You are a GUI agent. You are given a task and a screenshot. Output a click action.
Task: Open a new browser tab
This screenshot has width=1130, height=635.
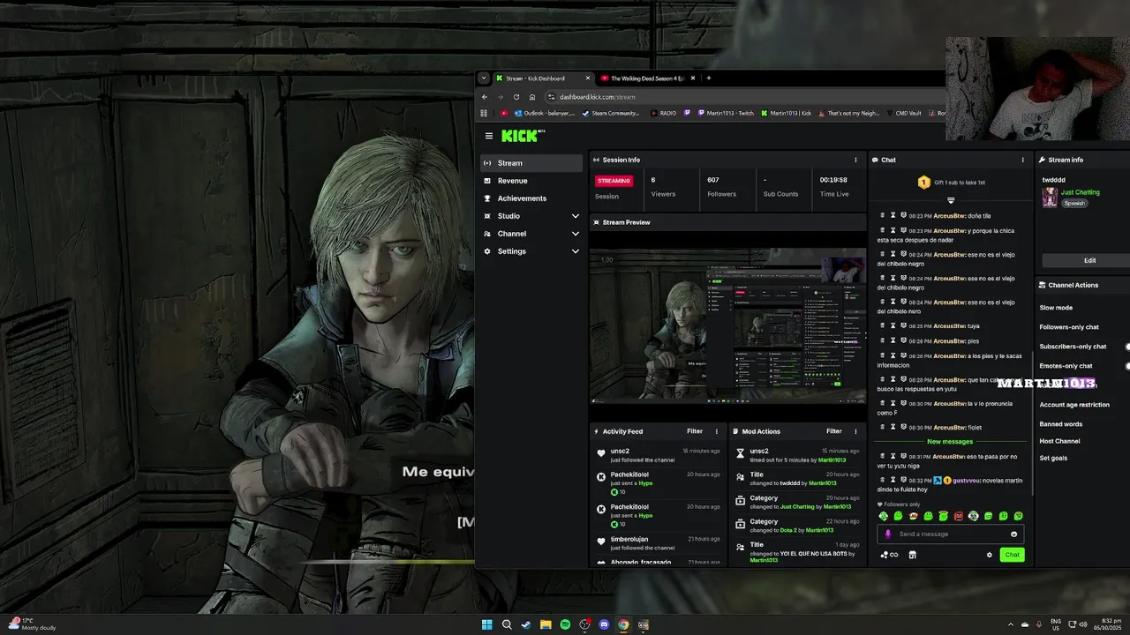pyautogui.click(x=708, y=78)
